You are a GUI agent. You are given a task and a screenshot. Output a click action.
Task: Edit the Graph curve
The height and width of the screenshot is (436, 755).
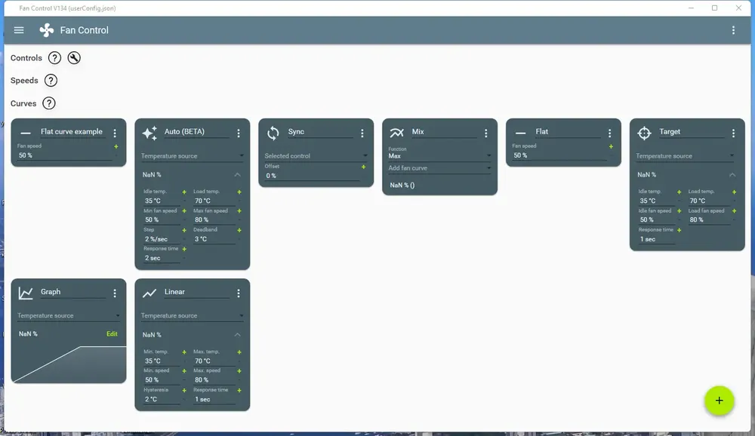[112, 333]
